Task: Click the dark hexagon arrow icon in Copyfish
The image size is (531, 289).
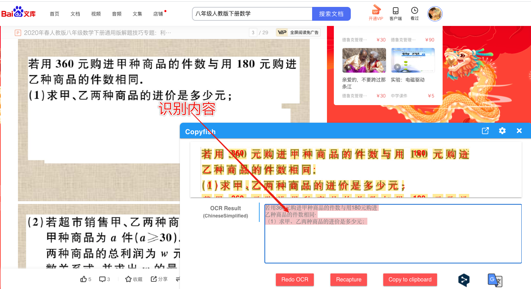Action: pyautogui.click(x=464, y=280)
